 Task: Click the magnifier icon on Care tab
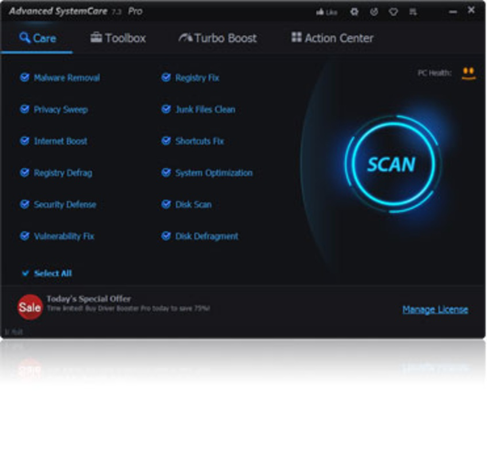tap(25, 37)
